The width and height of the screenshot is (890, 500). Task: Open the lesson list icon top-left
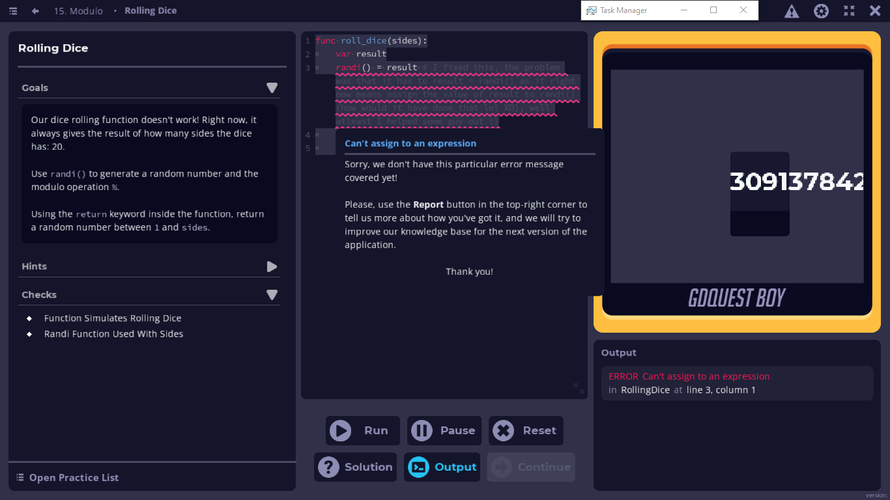[13, 10]
